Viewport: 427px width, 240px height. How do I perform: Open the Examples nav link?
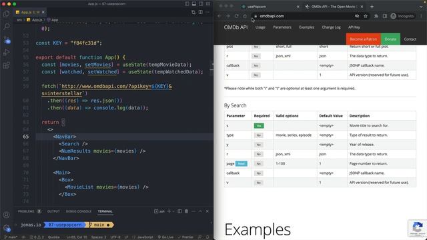click(x=307, y=27)
